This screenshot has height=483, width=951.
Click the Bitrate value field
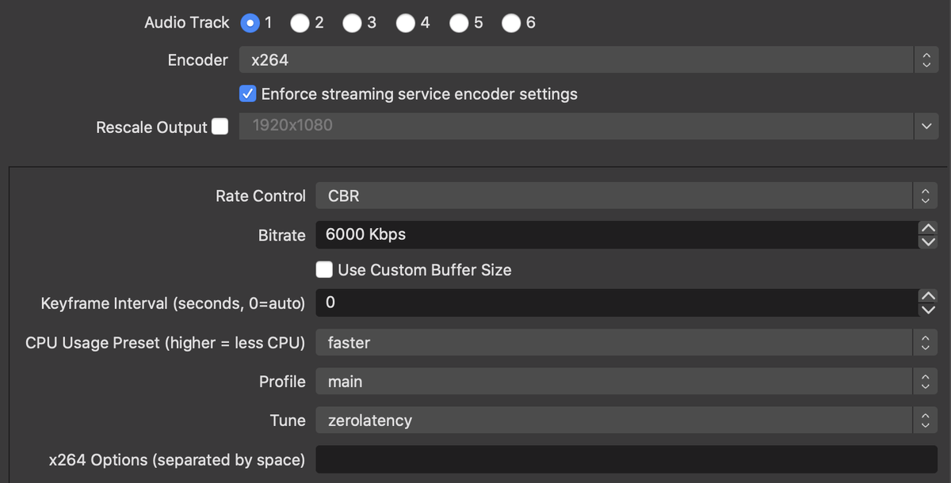tap(555, 234)
